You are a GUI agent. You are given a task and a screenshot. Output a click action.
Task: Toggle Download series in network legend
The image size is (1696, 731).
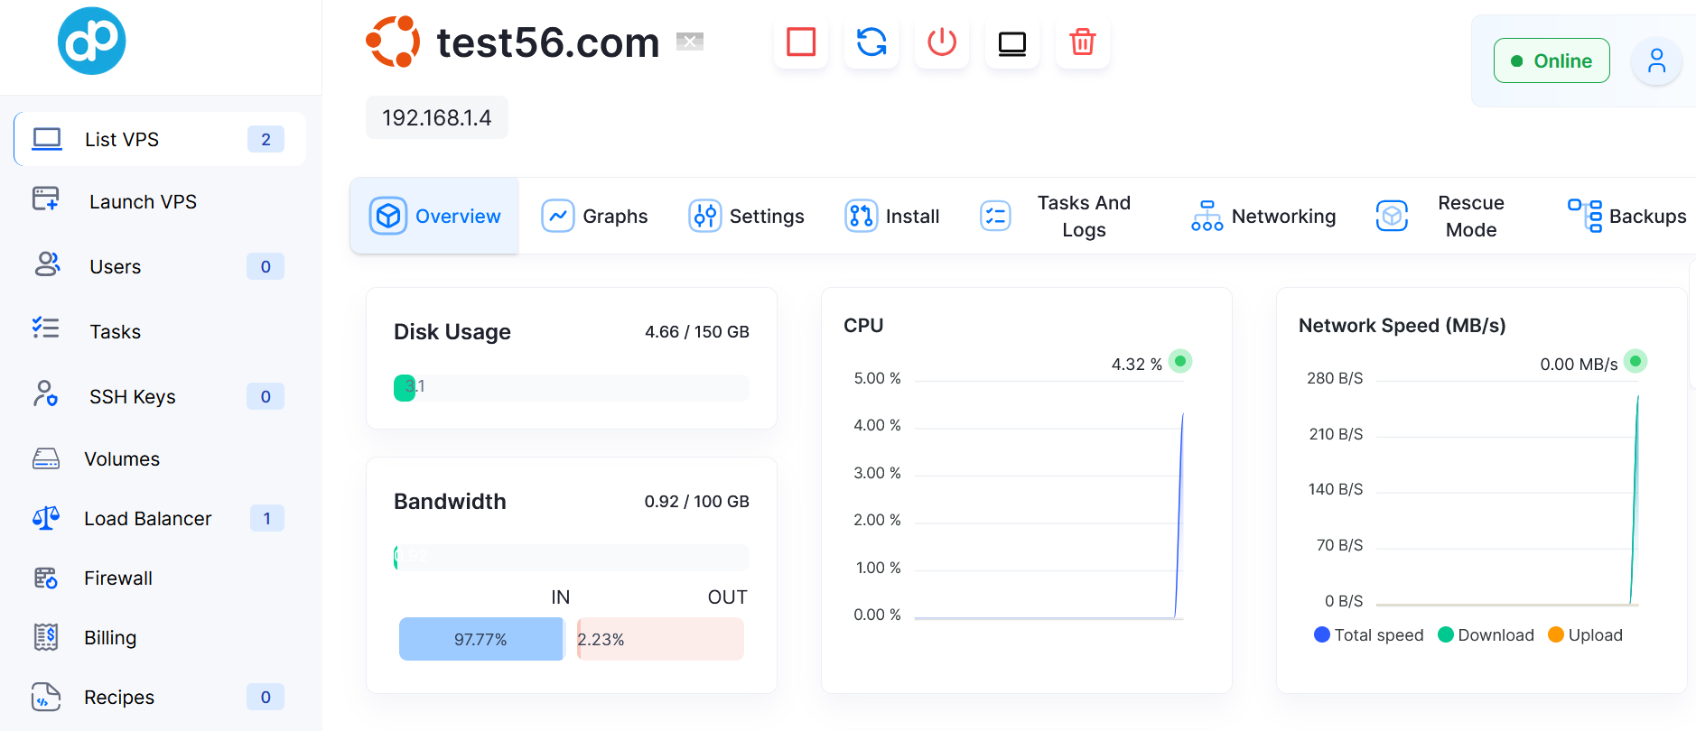(x=1486, y=635)
